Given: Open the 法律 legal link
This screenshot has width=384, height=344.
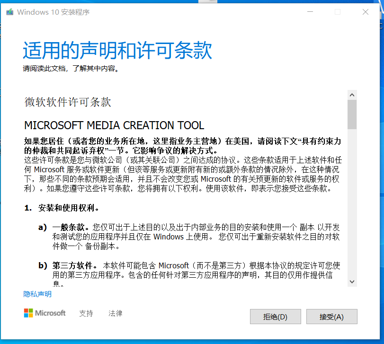Looking at the screenshot, I should [116, 313].
